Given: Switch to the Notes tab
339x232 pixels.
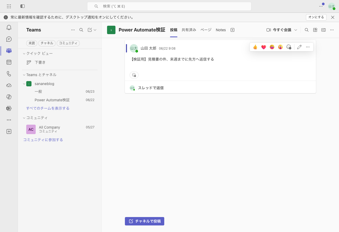Looking at the screenshot, I should [221, 30].
